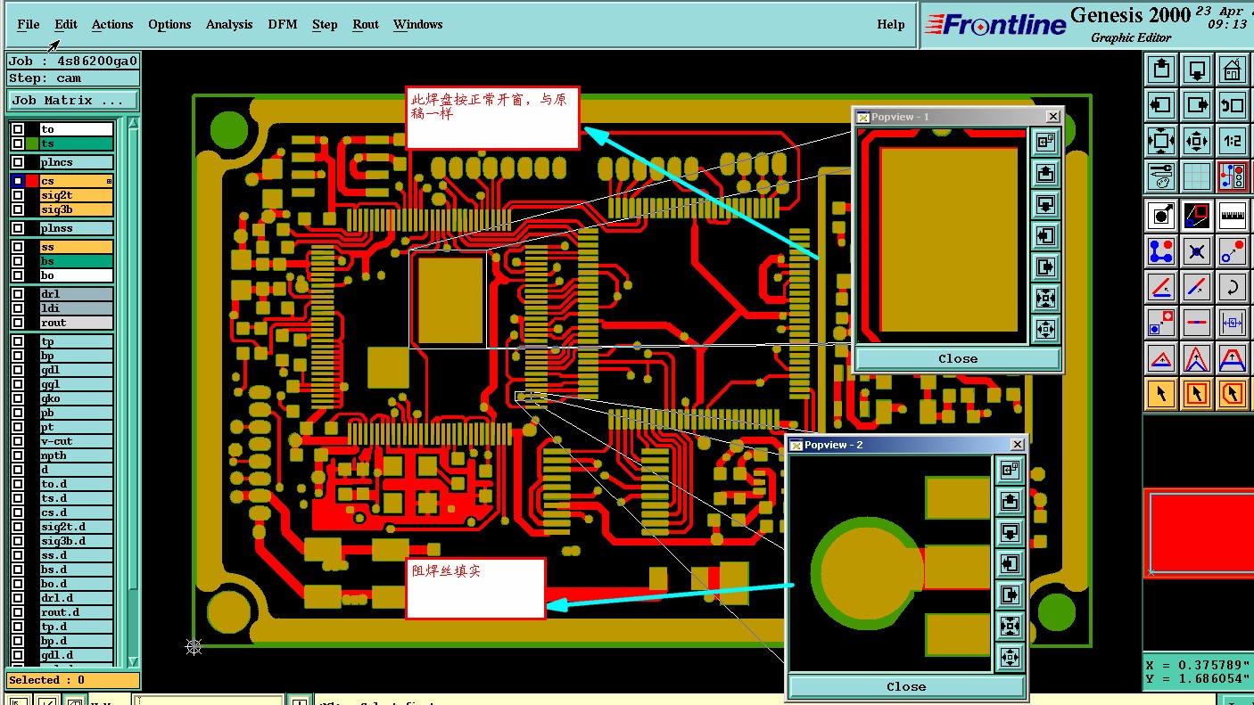Select the mpth layer name

(77, 455)
